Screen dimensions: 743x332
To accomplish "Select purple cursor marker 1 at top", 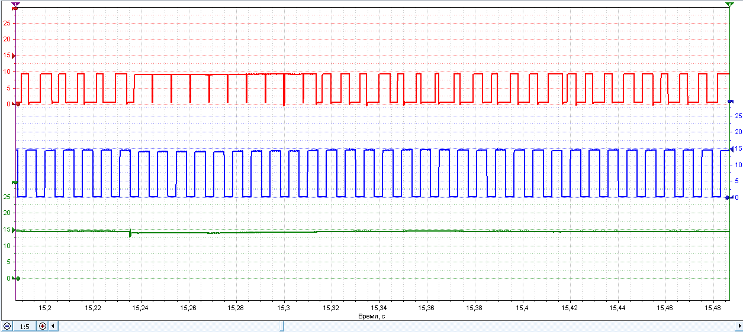I will click(x=15, y=4).
